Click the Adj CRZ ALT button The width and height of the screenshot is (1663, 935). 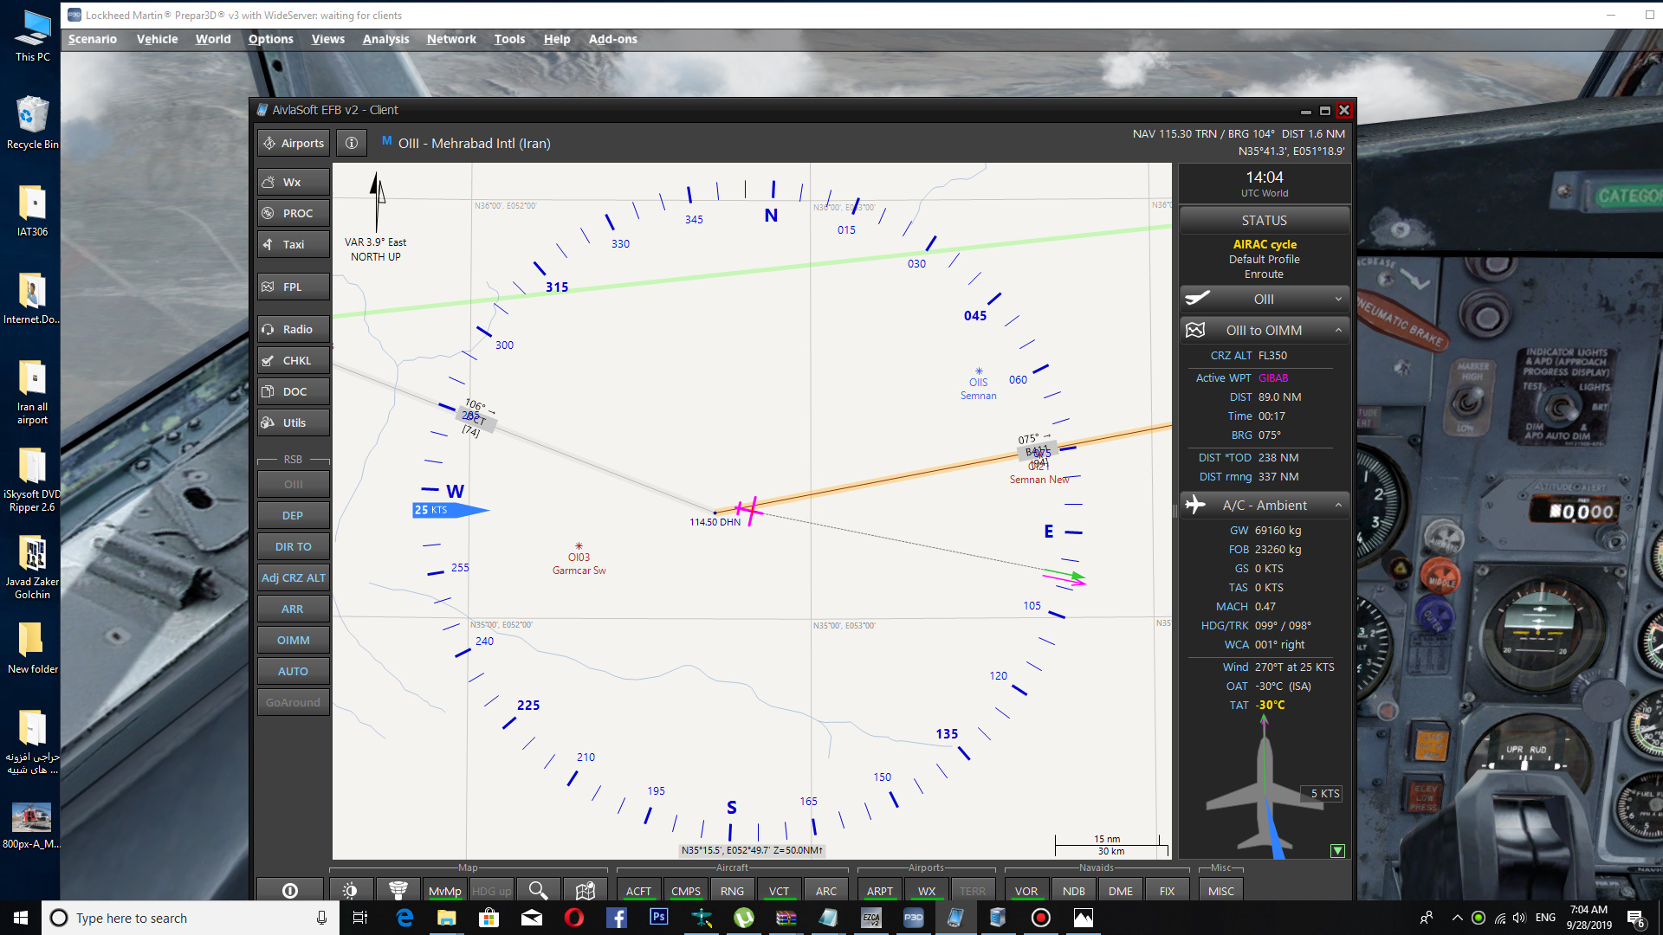click(x=294, y=577)
